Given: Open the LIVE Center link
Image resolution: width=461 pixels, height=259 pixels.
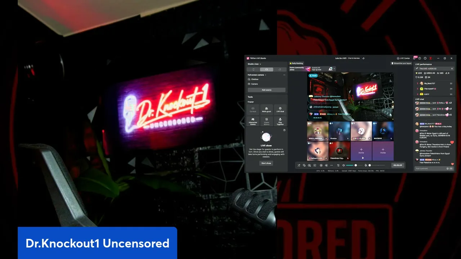Looking at the screenshot, I should point(403,58).
